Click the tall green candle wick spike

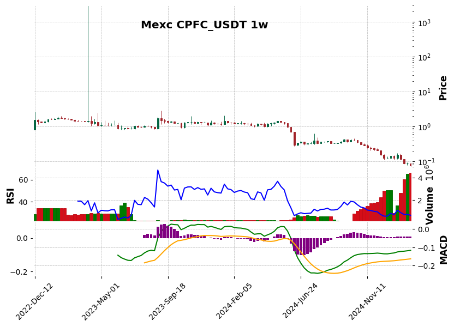tap(88, 64)
